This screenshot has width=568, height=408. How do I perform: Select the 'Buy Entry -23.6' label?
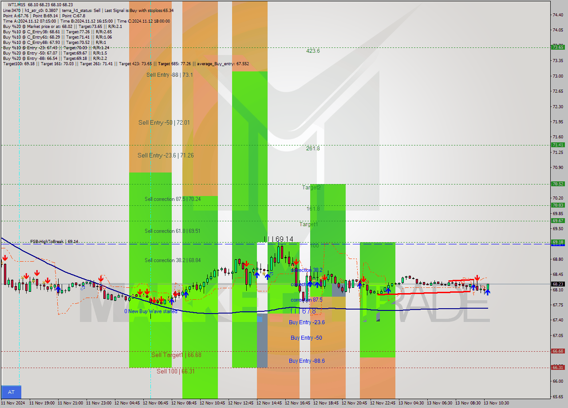307,322
